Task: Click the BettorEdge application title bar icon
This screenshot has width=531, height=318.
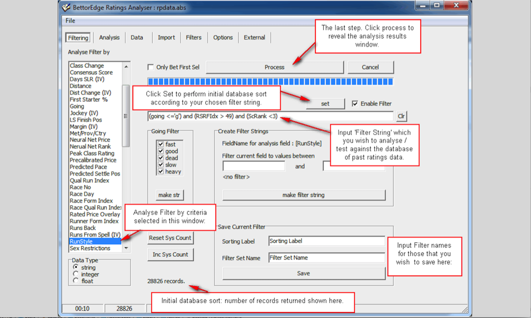Action: pyautogui.click(x=66, y=7)
